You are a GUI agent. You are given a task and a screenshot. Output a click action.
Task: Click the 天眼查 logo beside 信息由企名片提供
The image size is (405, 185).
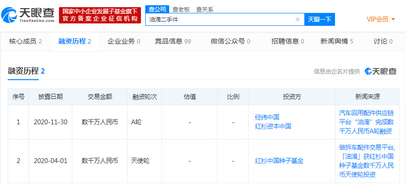(381, 71)
